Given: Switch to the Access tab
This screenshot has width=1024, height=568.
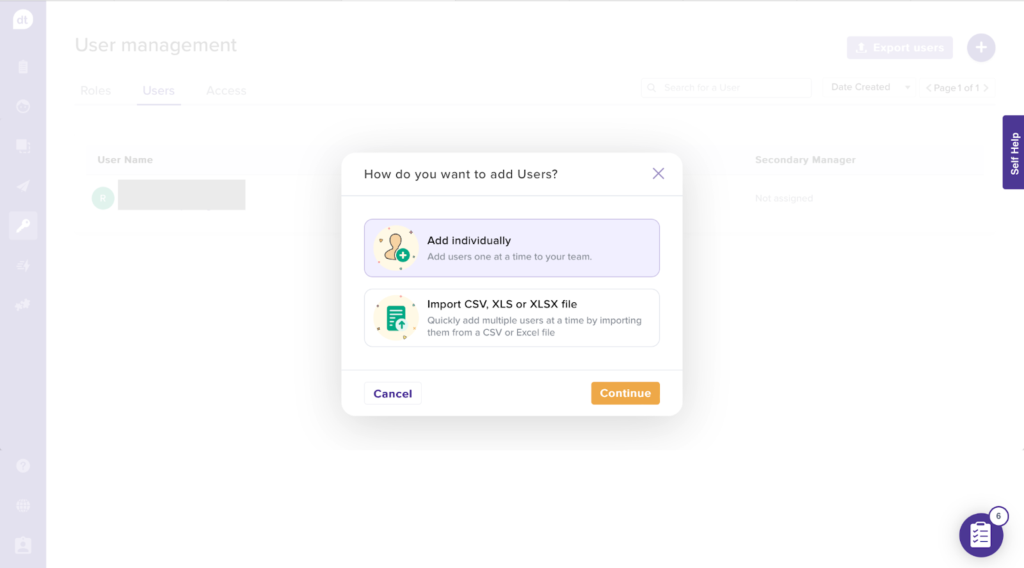Looking at the screenshot, I should pyautogui.click(x=226, y=91).
